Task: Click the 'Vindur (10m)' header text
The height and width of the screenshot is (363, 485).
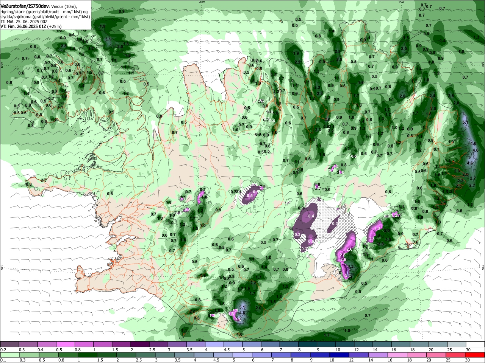Action: click(64, 6)
